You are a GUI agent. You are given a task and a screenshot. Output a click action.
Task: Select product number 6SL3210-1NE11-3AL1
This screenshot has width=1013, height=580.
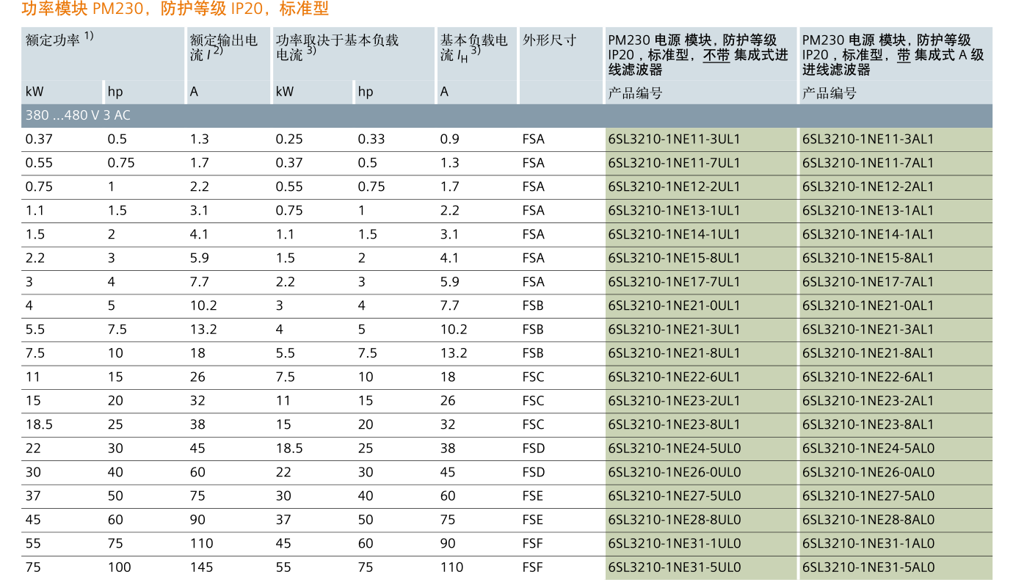[x=868, y=139]
